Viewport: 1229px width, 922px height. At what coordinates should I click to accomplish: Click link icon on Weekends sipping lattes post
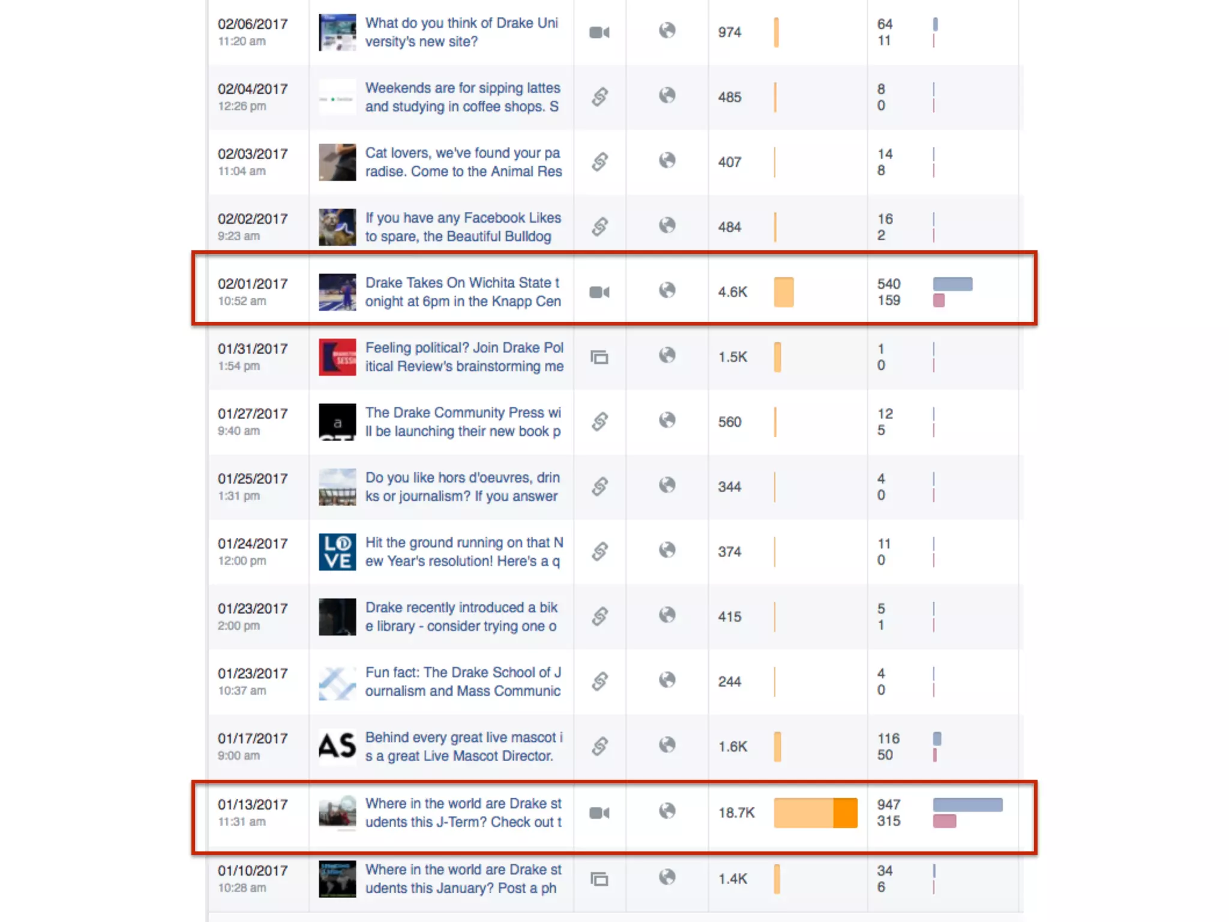(599, 97)
